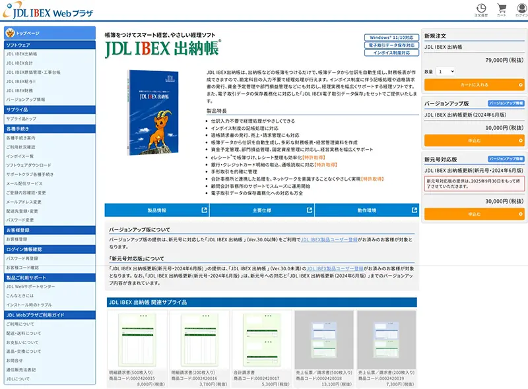
Task: Open ご利用状況確認 sidebar link
Action: [20, 147]
